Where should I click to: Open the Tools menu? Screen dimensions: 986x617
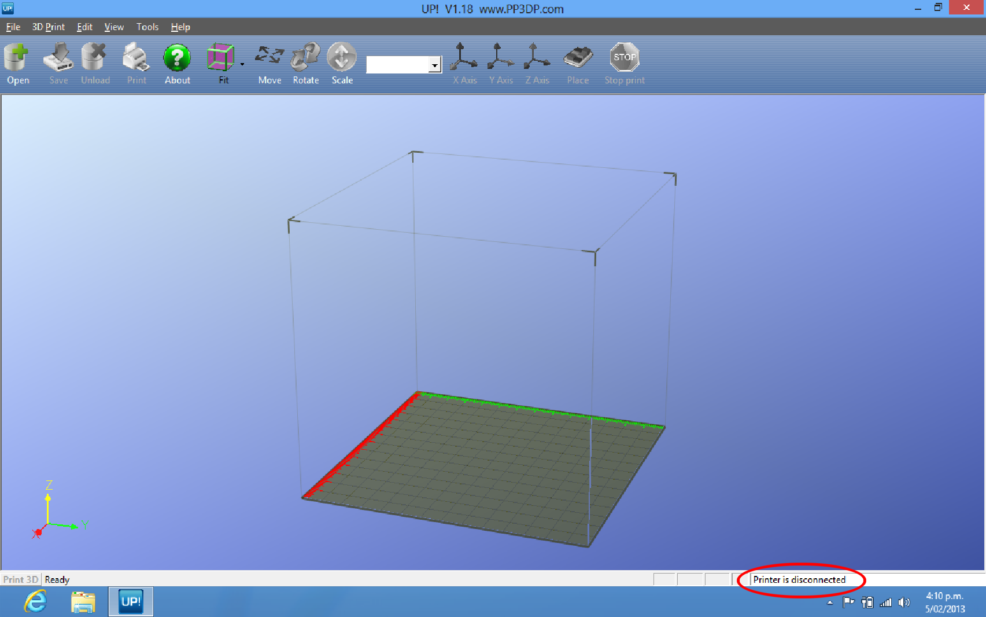147,27
